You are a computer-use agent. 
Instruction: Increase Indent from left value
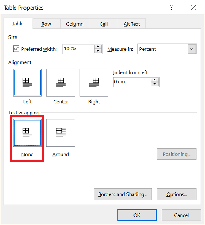pyautogui.click(x=155, y=80)
